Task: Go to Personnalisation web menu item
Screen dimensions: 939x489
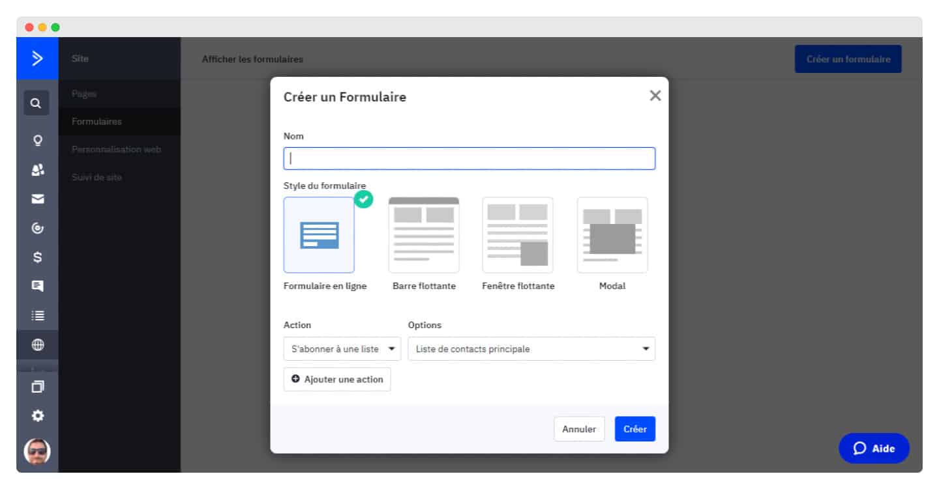Action: tap(116, 150)
